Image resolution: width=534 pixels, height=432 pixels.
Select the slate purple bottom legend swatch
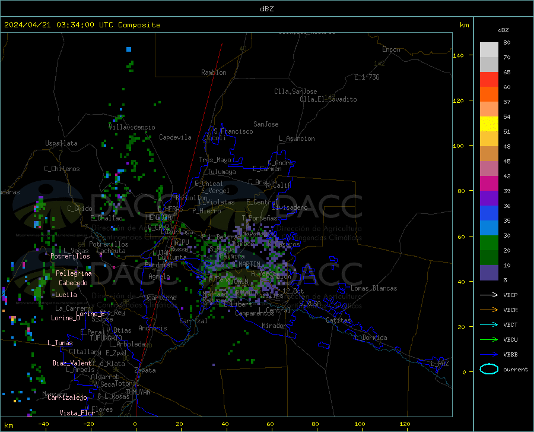(489, 273)
